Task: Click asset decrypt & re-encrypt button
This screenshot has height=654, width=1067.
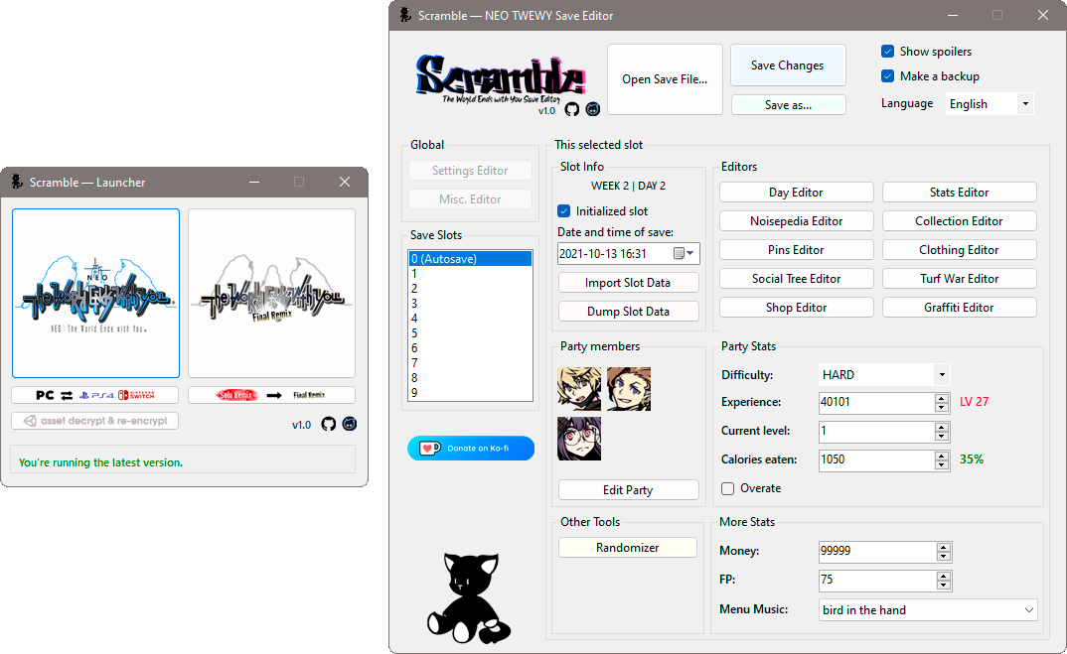Action: [95, 421]
